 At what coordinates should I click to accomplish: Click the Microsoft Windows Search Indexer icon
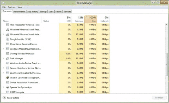point(8,34)
